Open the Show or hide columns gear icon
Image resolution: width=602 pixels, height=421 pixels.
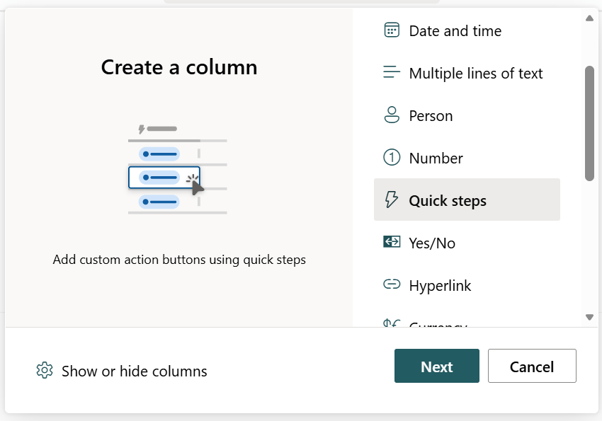coord(44,370)
